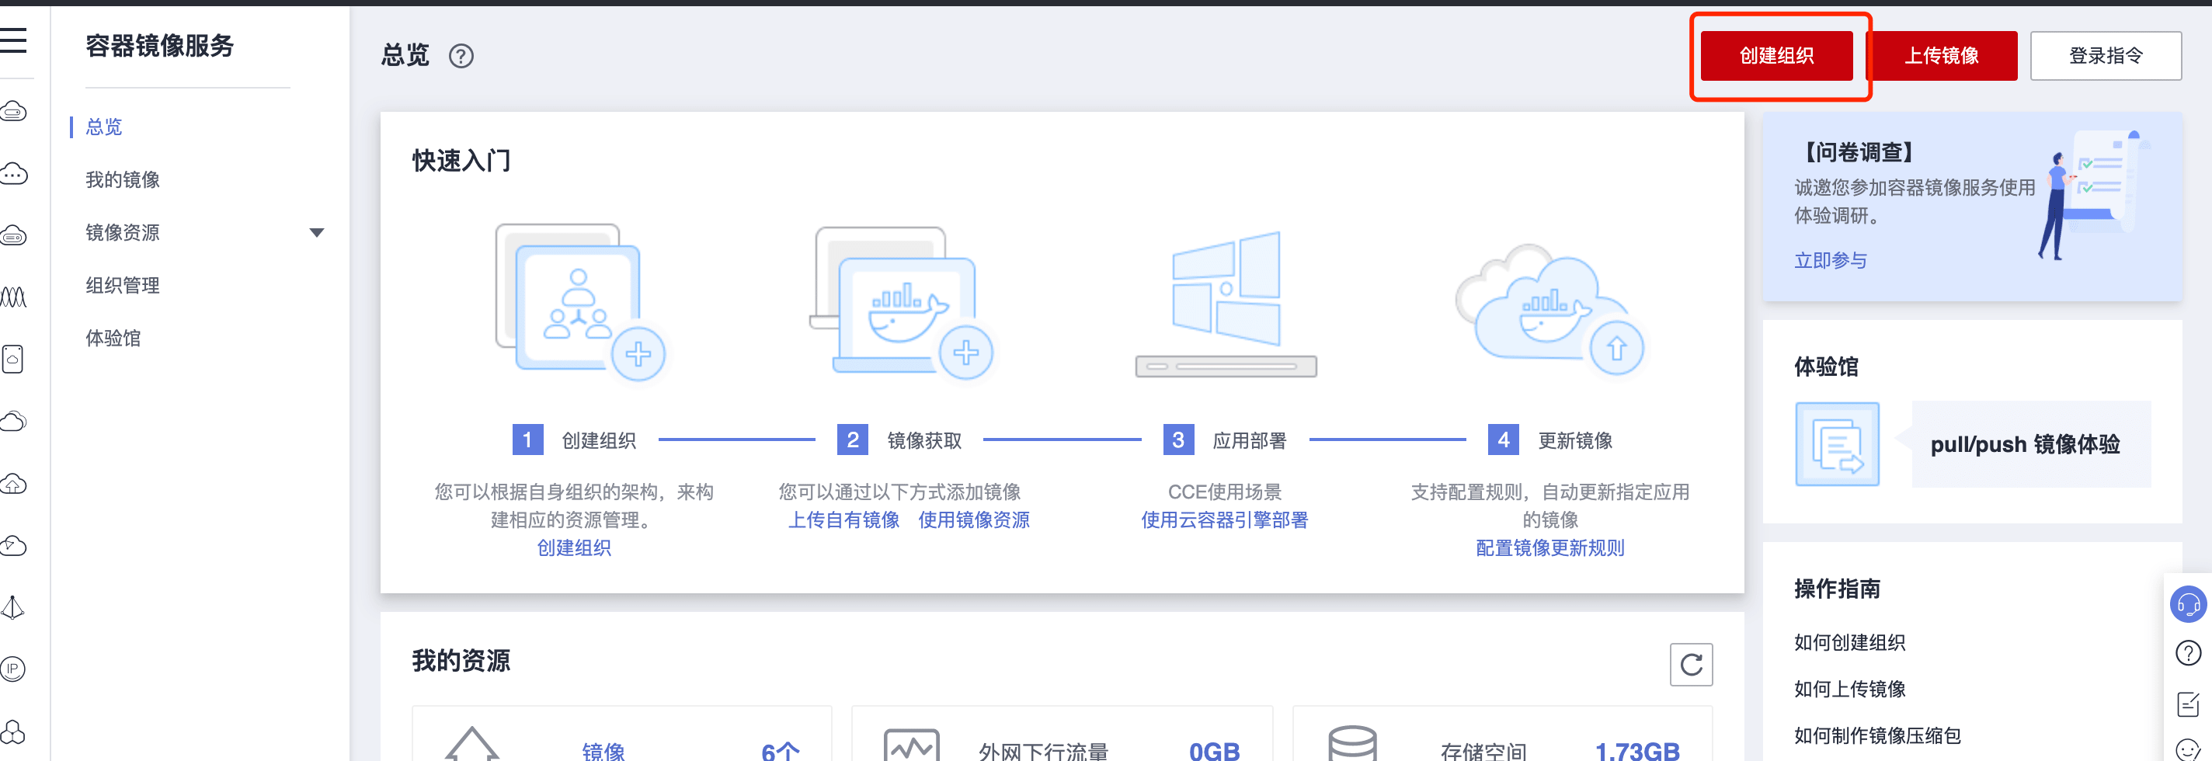2212x761 pixels.
Task: Select 我的镜像 in the sidebar
Action: coord(123,179)
